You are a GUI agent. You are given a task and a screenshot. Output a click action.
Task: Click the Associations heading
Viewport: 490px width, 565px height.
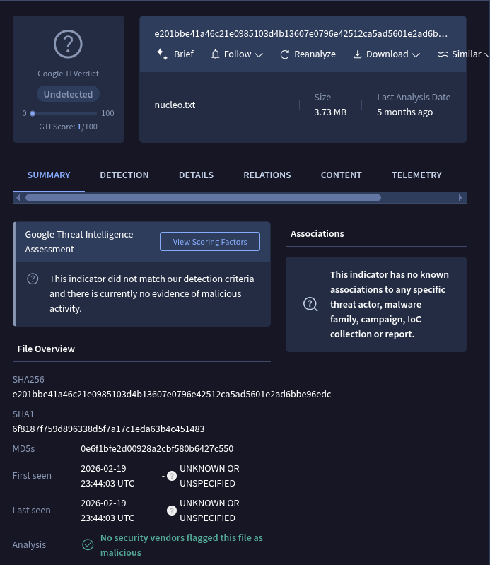(317, 233)
